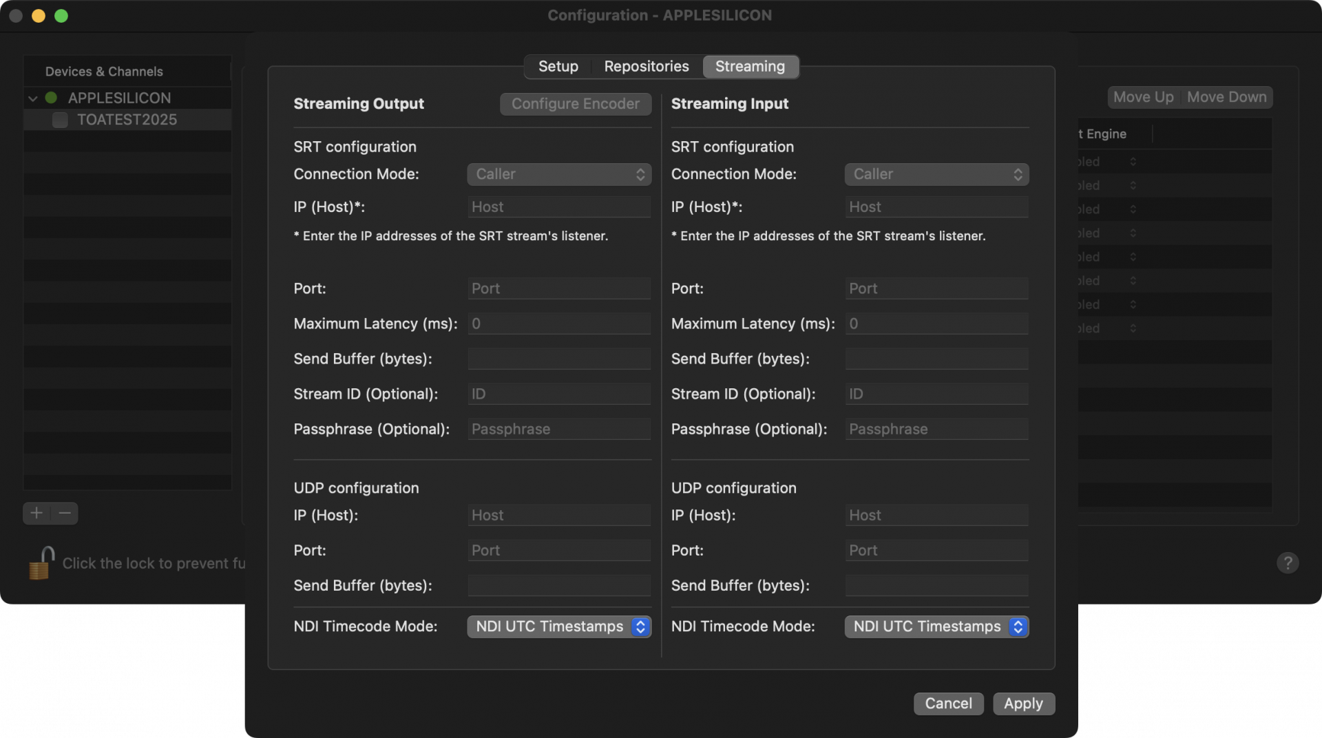Switch to the Repositories tab
Viewport: 1322px width, 738px height.
[x=646, y=66]
